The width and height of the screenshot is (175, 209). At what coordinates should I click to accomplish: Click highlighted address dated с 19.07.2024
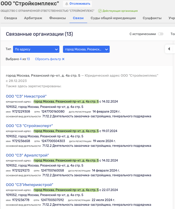coord(66,131)
